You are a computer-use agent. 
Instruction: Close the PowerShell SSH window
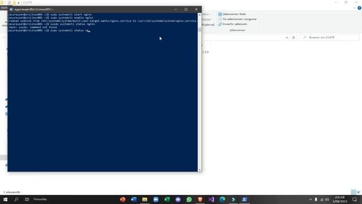pos(196,9)
